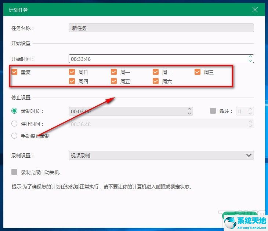Screen dimensions: 268x231
Task: Close the 计划任务 dialog
Action: pos(255,10)
